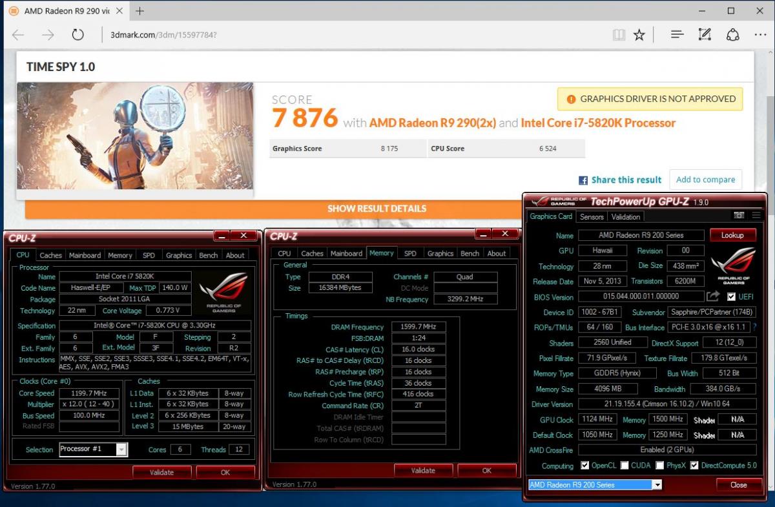
Task: Open SPD tab in left CPU-Z window
Action: pyautogui.click(x=149, y=255)
